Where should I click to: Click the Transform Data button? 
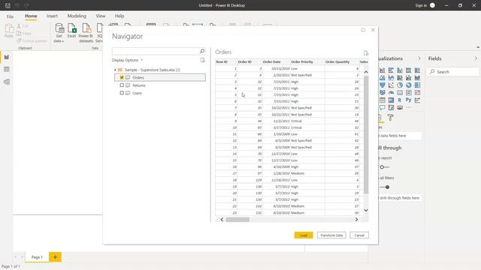click(331, 235)
